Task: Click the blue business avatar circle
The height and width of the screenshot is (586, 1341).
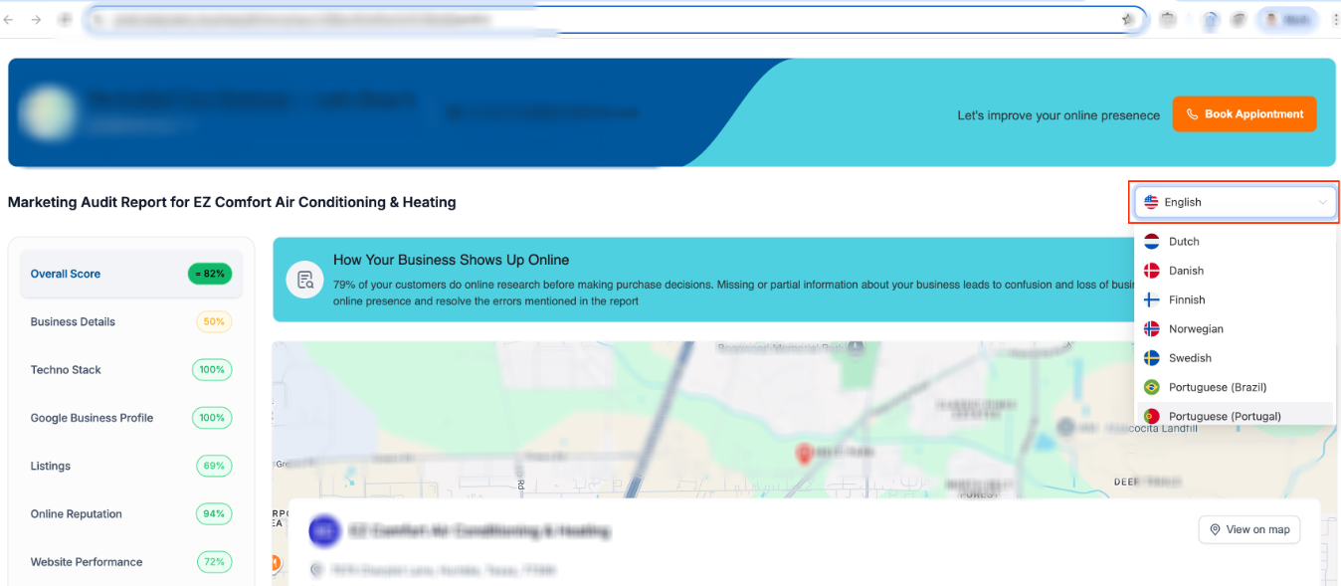Action: pyautogui.click(x=324, y=531)
